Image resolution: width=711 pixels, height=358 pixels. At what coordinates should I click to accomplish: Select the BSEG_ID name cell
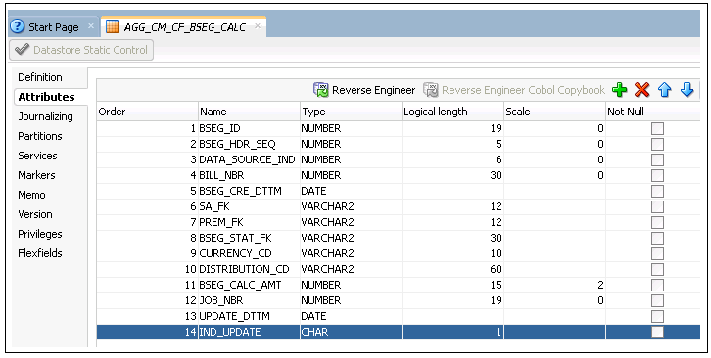(x=249, y=129)
